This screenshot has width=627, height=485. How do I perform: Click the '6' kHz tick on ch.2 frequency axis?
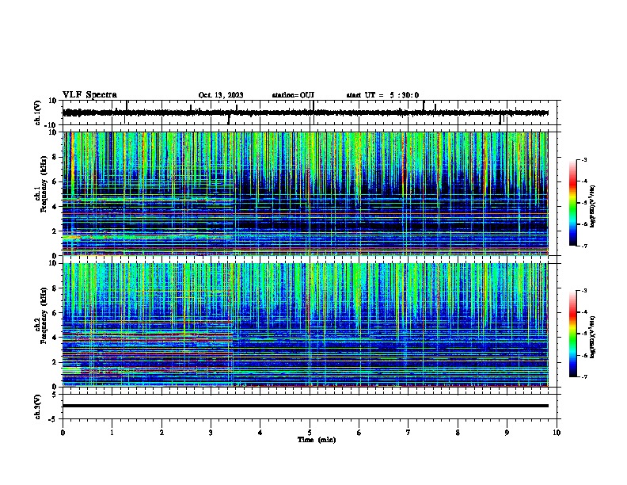coord(55,313)
